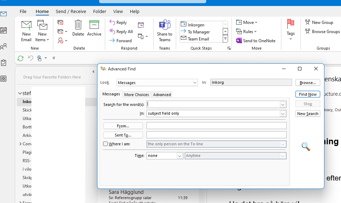
Task: Open the 'In:' search field dropdown
Action: (282, 113)
